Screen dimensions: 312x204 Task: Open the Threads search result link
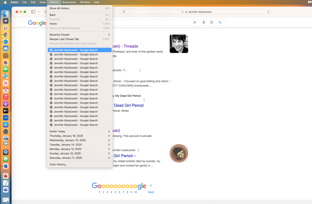(125, 46)
